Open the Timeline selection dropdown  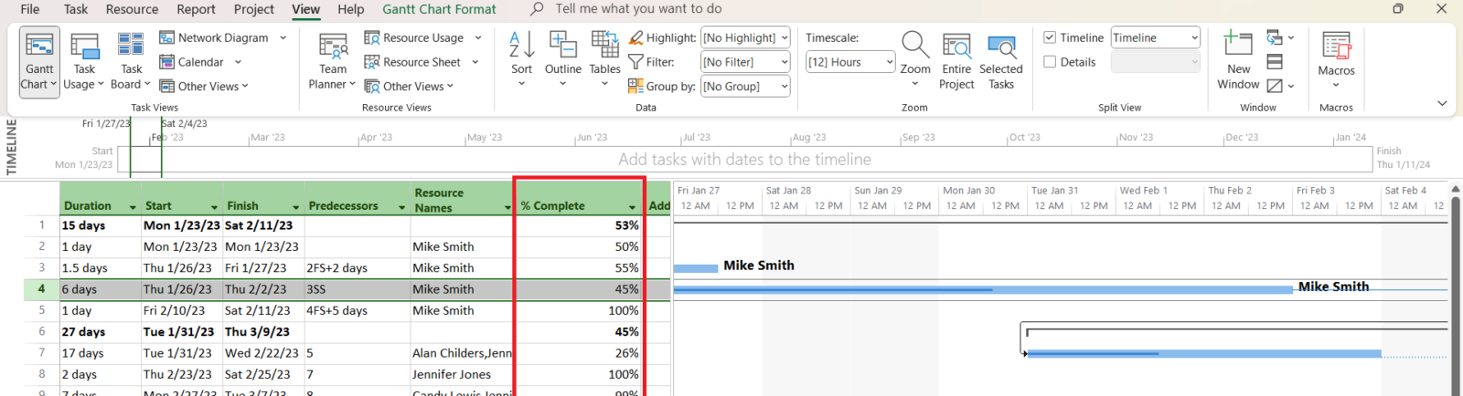(1156, 37)
